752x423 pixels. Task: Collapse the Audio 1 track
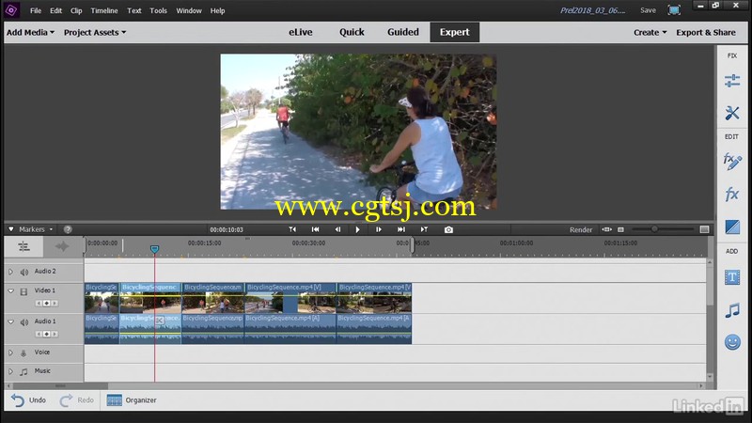click(x=10, y=321)
